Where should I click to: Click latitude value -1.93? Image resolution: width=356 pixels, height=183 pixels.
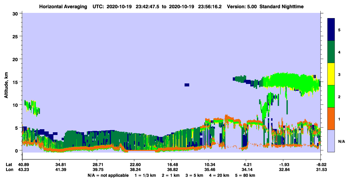[x=283, y=164]
